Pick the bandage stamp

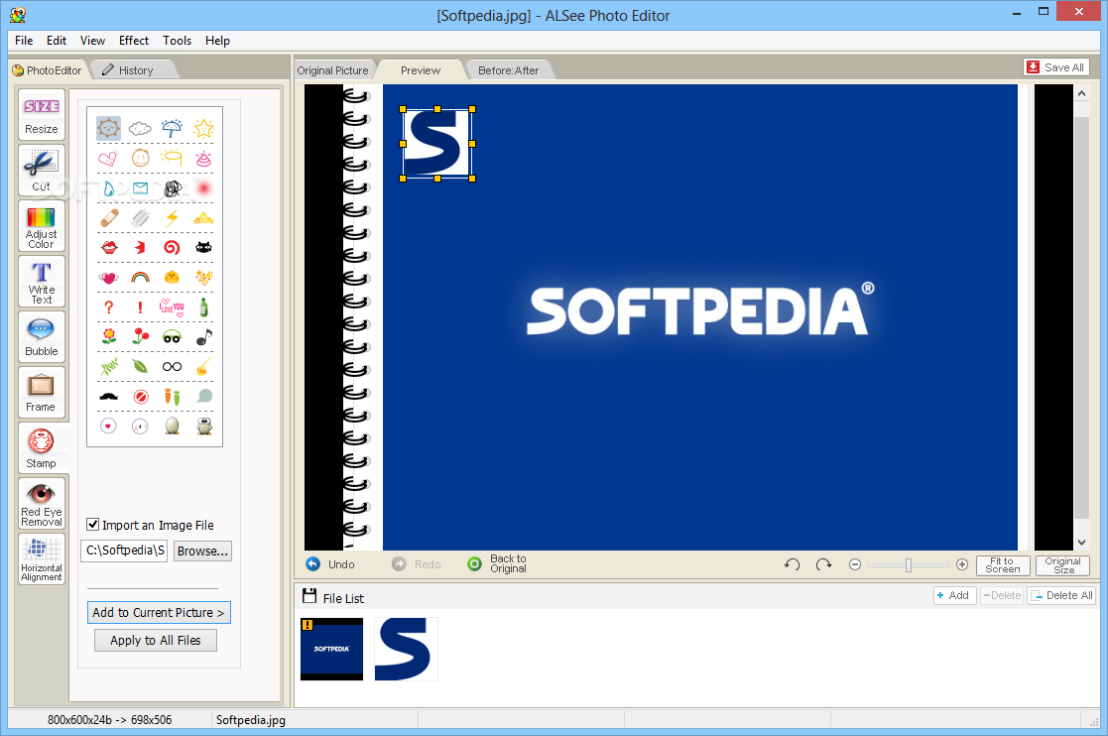point(108,217)
